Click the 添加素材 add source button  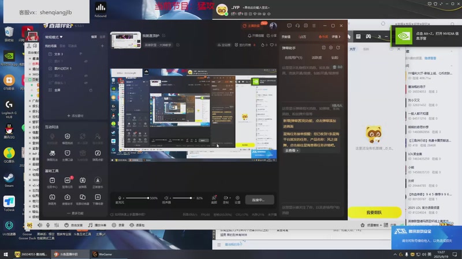(75, 116)
